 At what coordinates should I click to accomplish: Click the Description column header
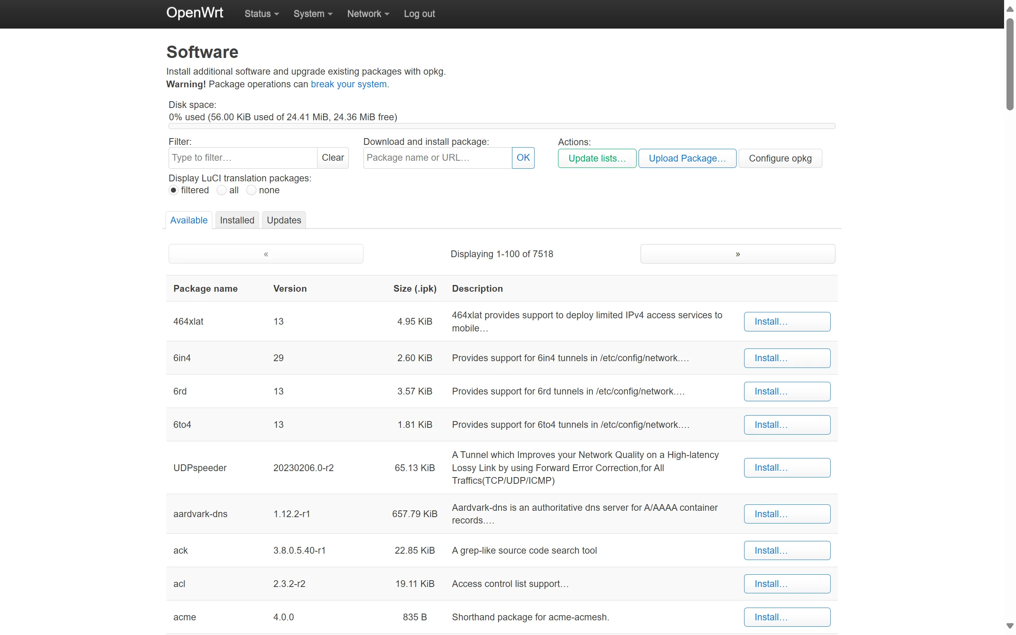(x=477, y=289)
